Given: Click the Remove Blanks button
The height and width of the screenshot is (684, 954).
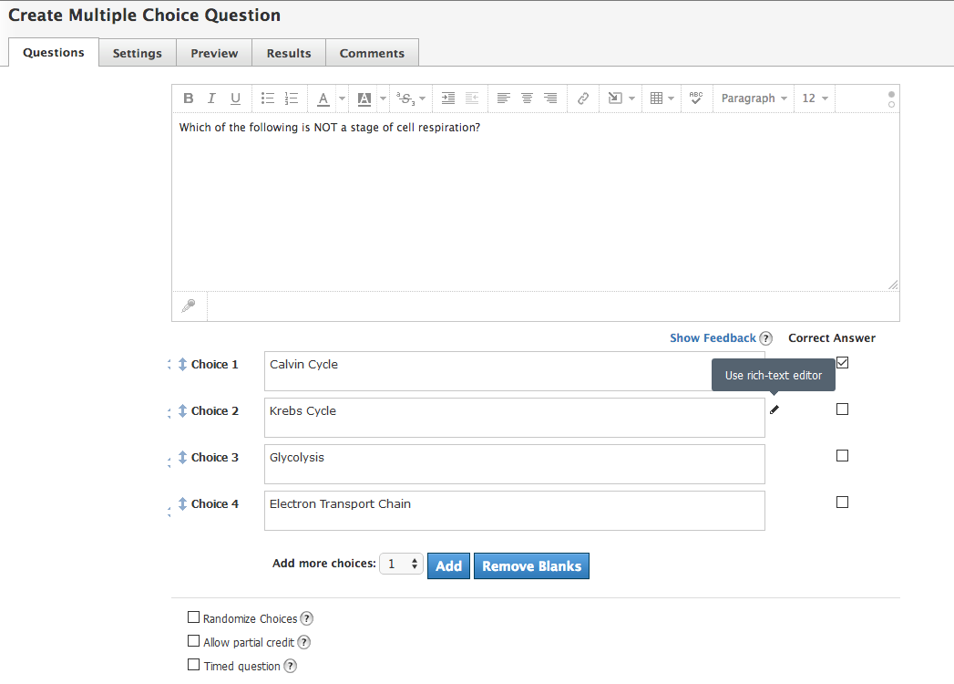Looking at the screenshot, I should click(x=531, y=565).
